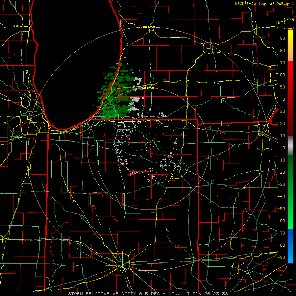Click the 40 value on velocity scale
The image size is (296, 296).
283,99
